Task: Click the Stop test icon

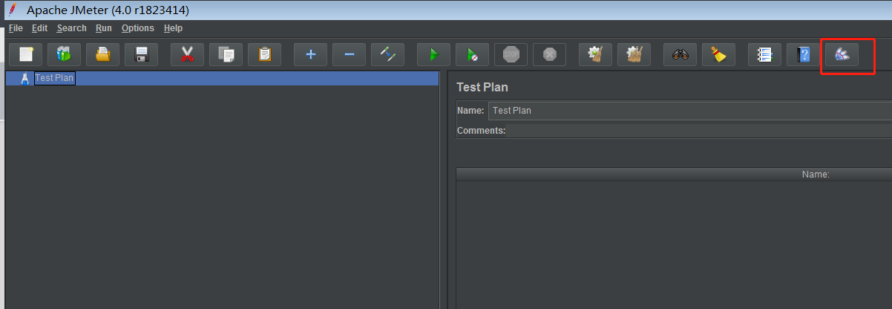Action: [511, 54]
